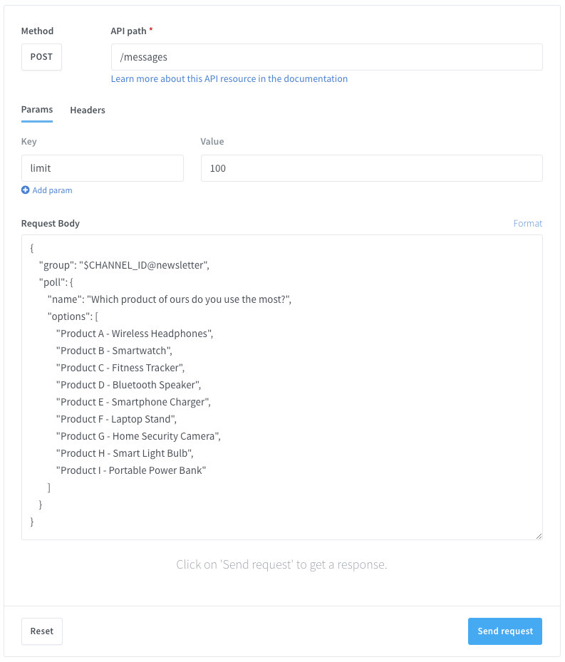Click the Key field containing limit
The height and width of the screenshot is (662, 565).
(103, 168)
